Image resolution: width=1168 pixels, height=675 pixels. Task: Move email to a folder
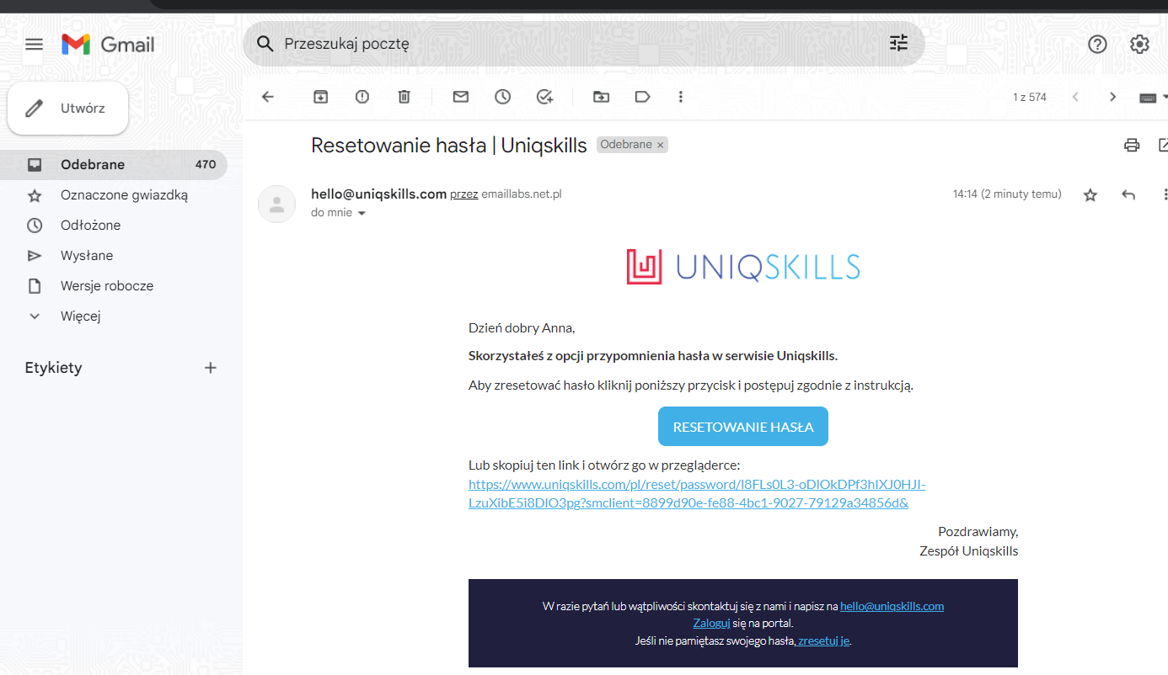pyautogui.click(x=601, y=97)
